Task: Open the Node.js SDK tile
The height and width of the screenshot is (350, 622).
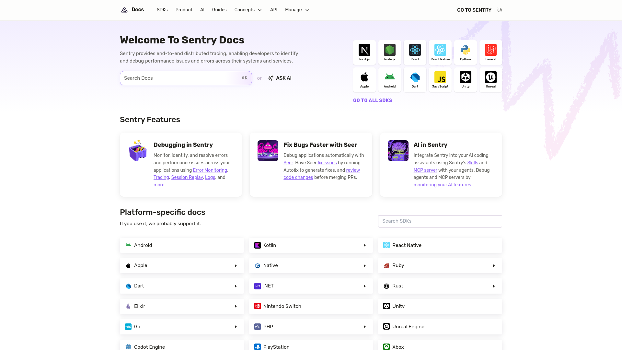Action: pyautogui.click(x=390, y=52)
